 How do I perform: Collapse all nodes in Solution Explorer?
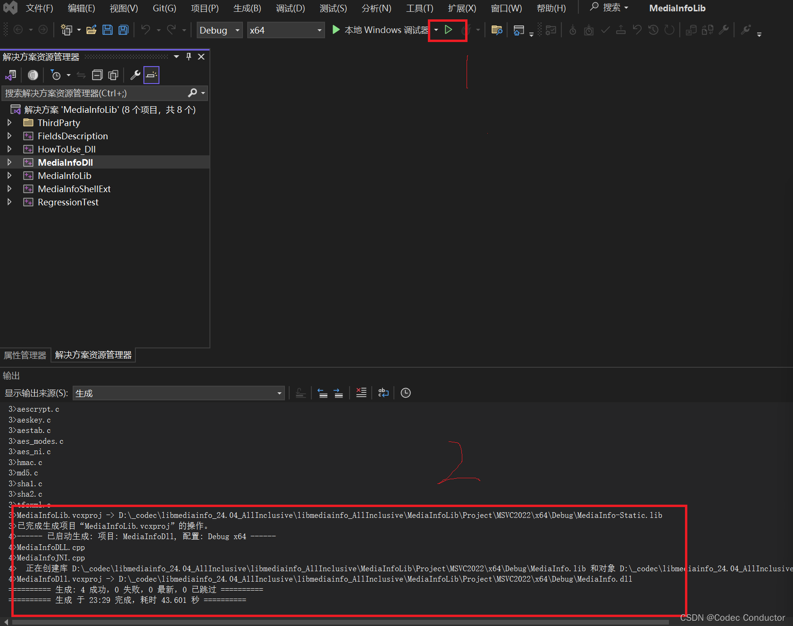97,75
